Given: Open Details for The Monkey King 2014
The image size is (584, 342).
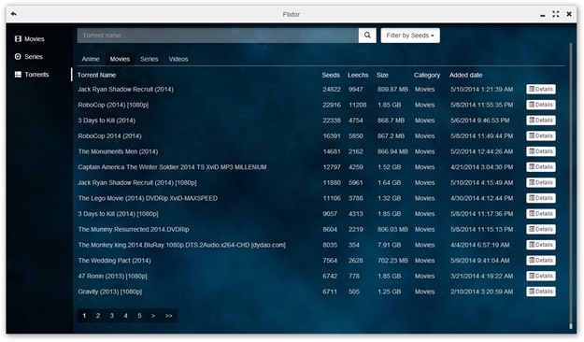Looking at the screenshot, I should [541, 245].
